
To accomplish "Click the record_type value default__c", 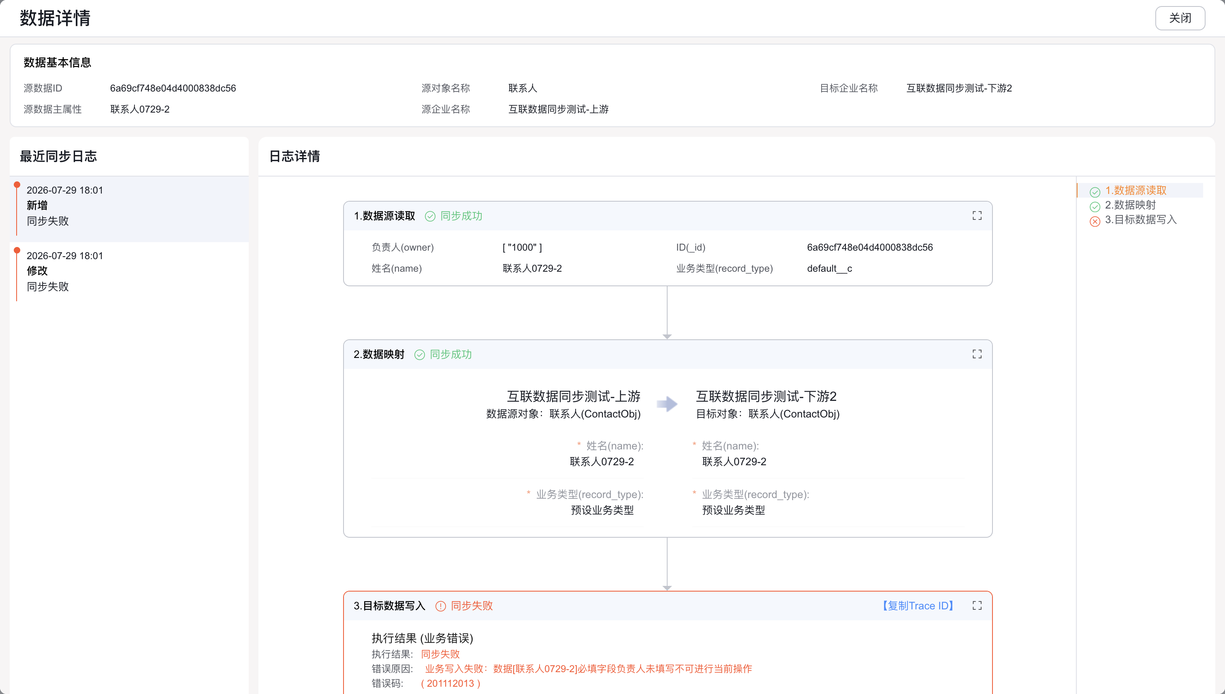I will pyautogui.click(x=829, y=268).
